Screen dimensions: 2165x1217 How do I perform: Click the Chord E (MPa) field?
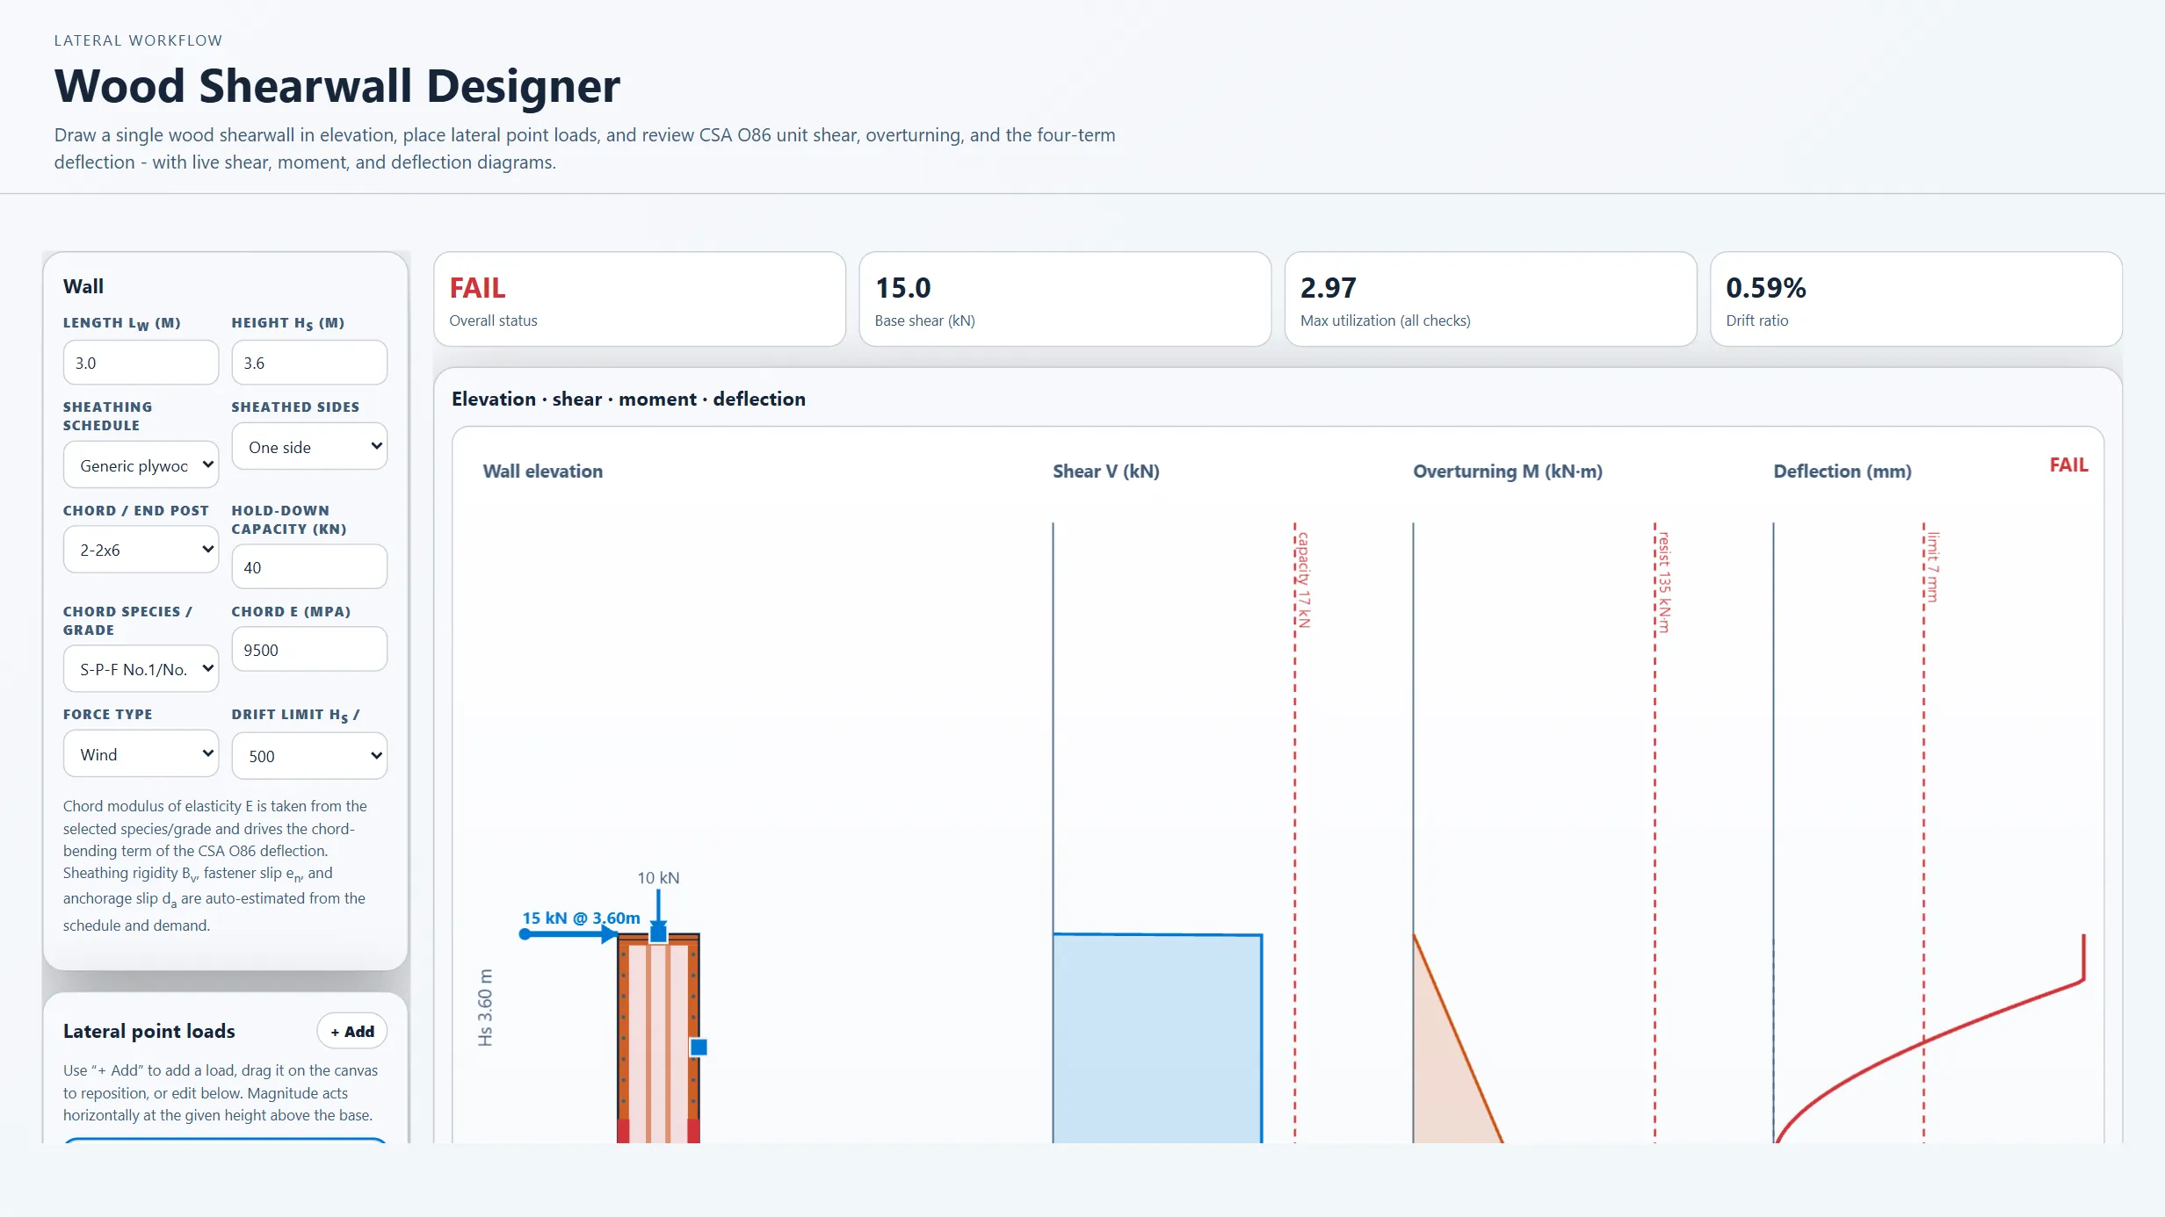[309, 649]
